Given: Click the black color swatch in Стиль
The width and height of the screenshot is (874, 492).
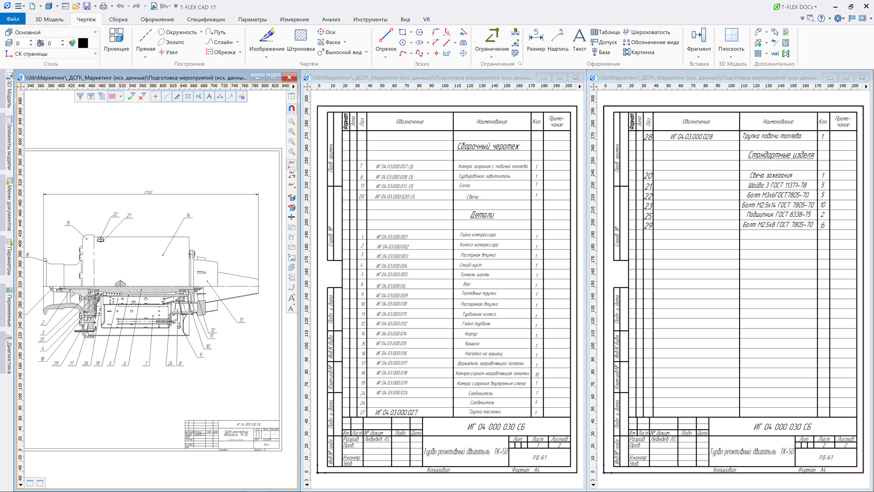Looking at the screenshot, I should point(83,43).
